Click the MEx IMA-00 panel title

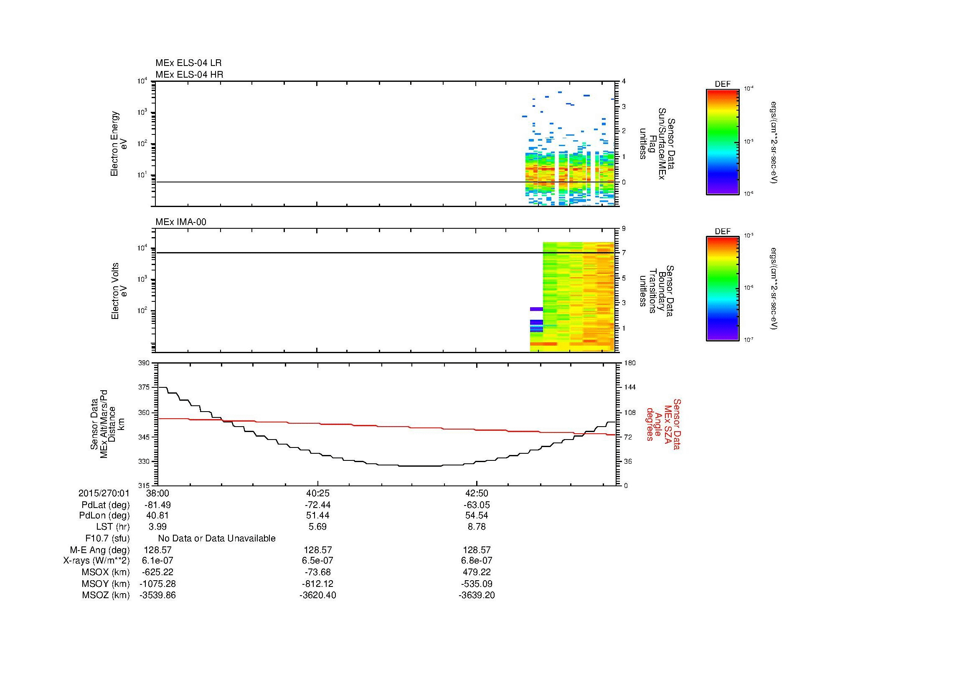[x=181, y=222]
